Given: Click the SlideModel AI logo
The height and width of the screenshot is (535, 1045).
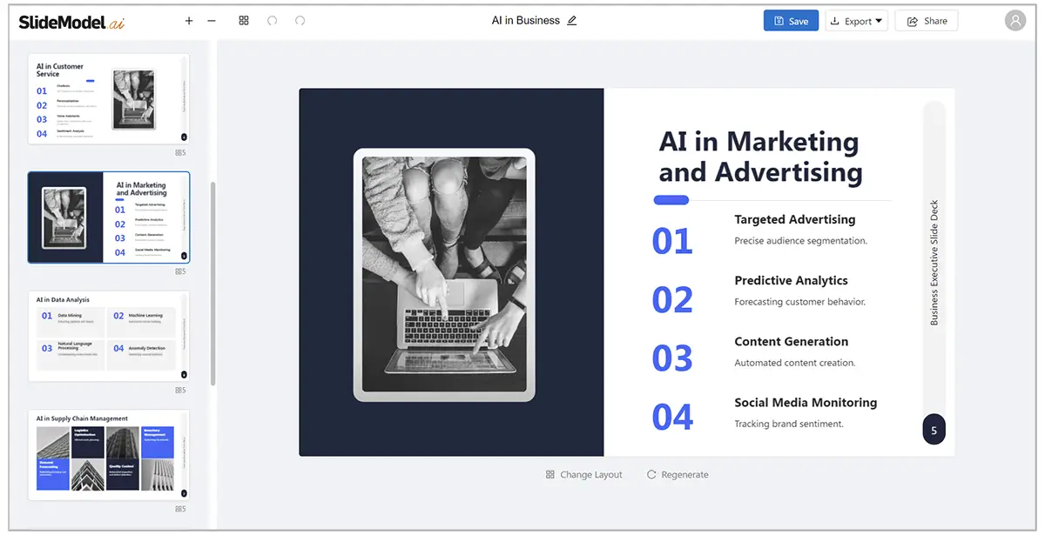Looking at the screenshot, I should click(x=72, y=22).
